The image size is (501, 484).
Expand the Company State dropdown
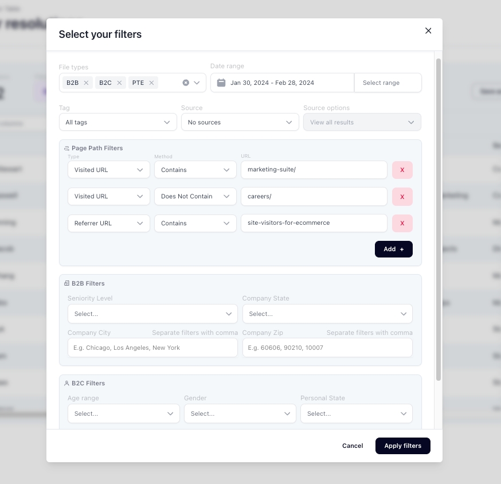(x=327, y=314)
